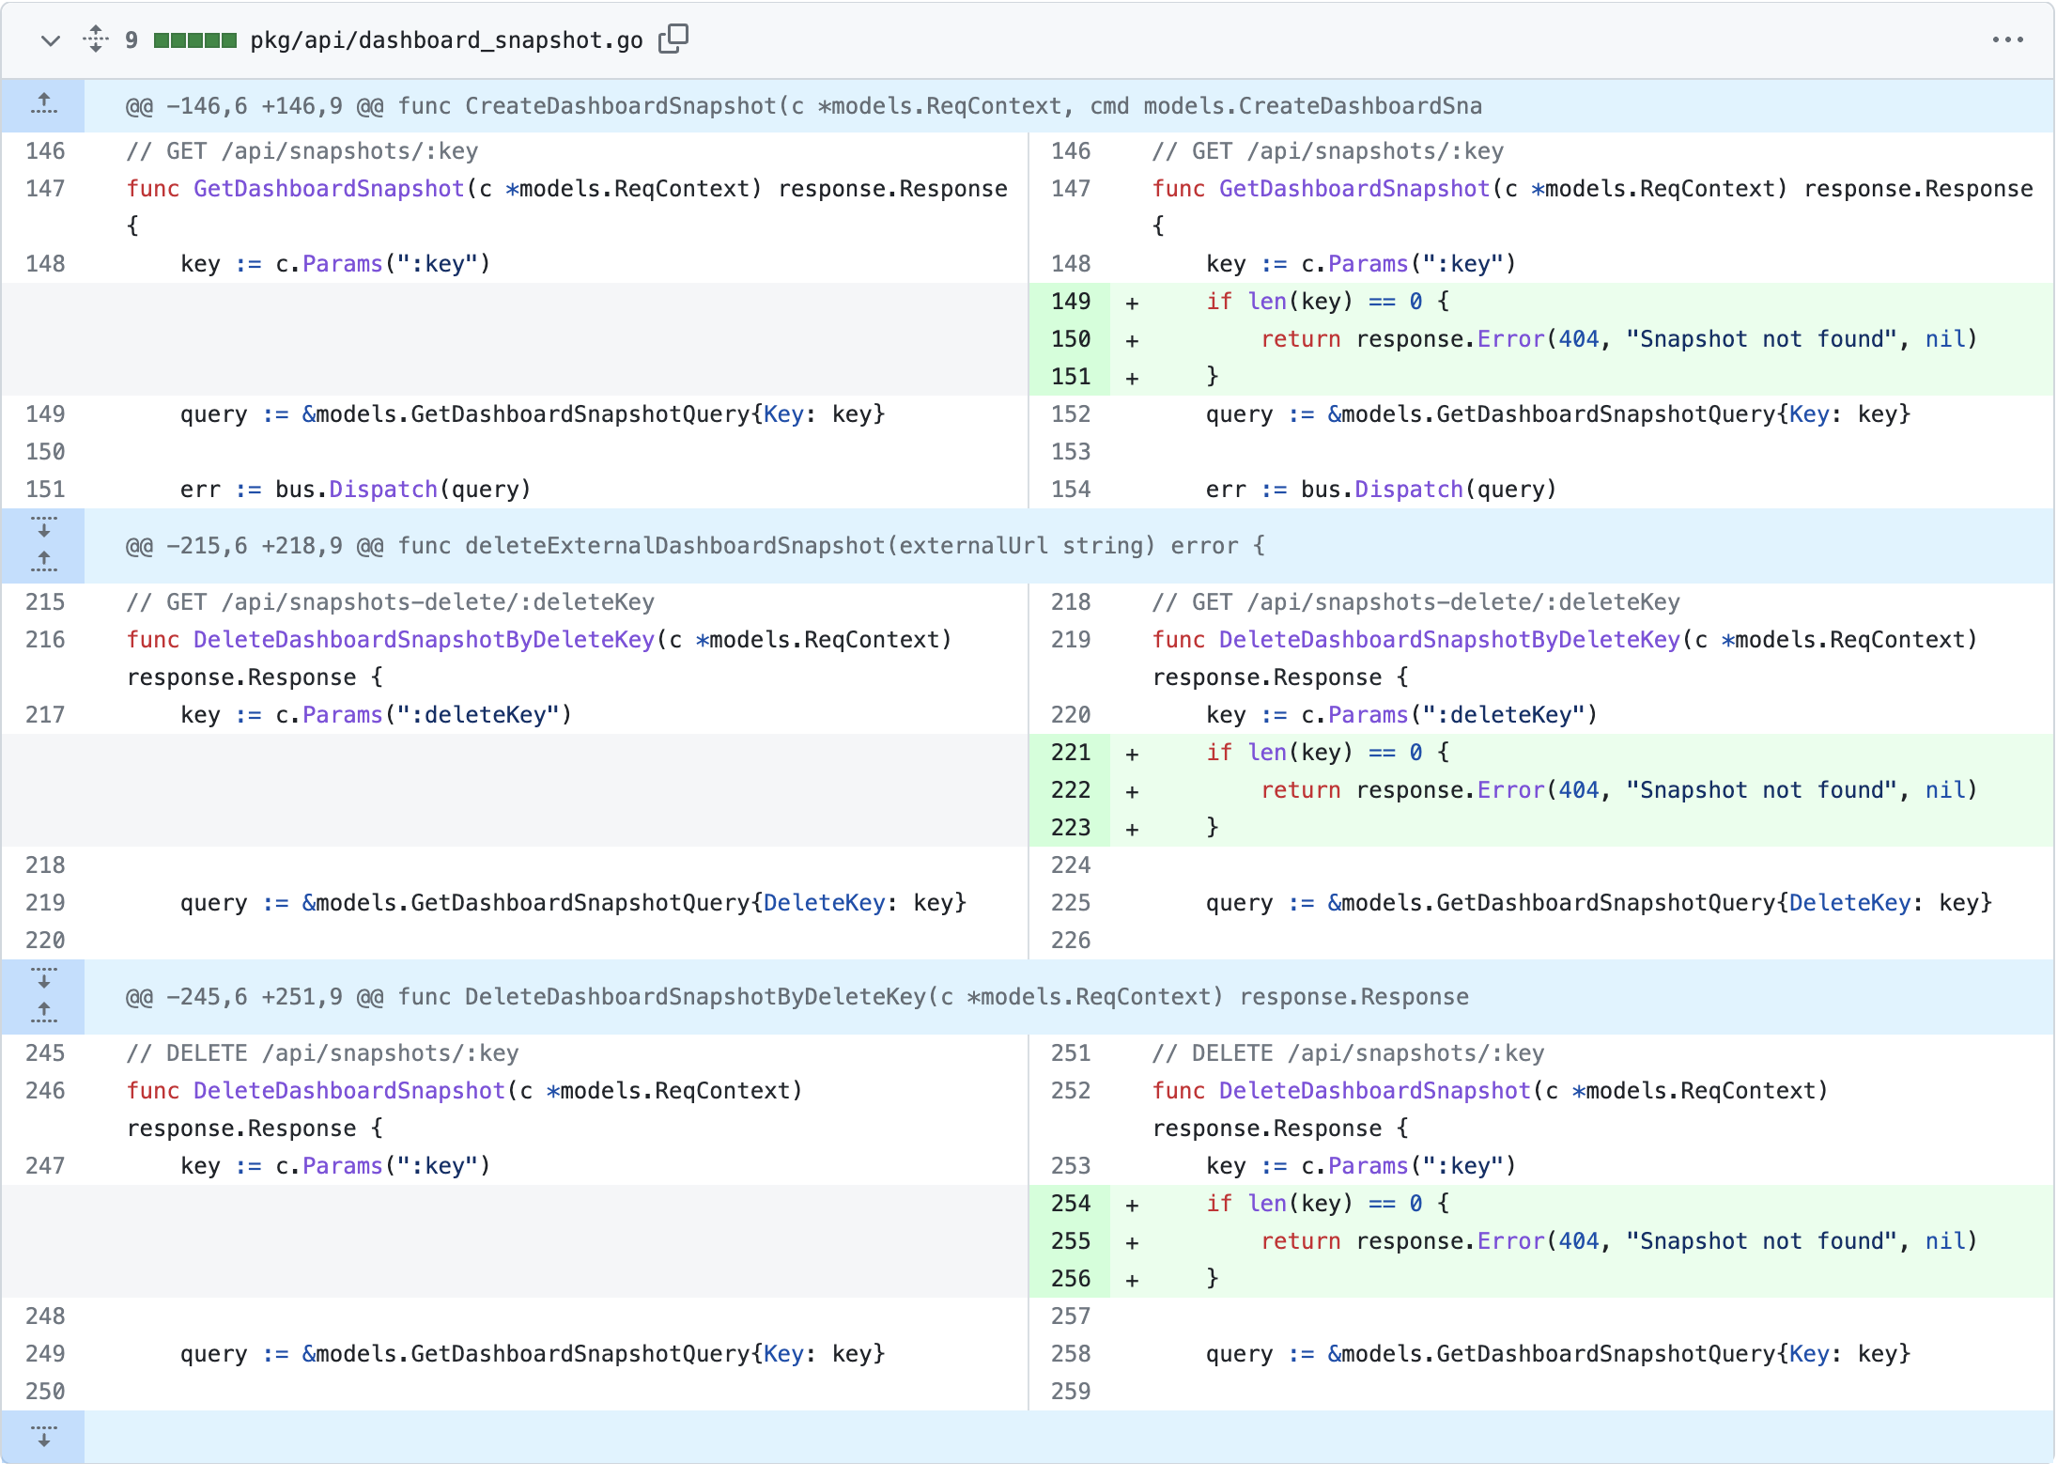Expand up above line 215
Viewport: 2057px width, 1464px height.
(43, 563)
